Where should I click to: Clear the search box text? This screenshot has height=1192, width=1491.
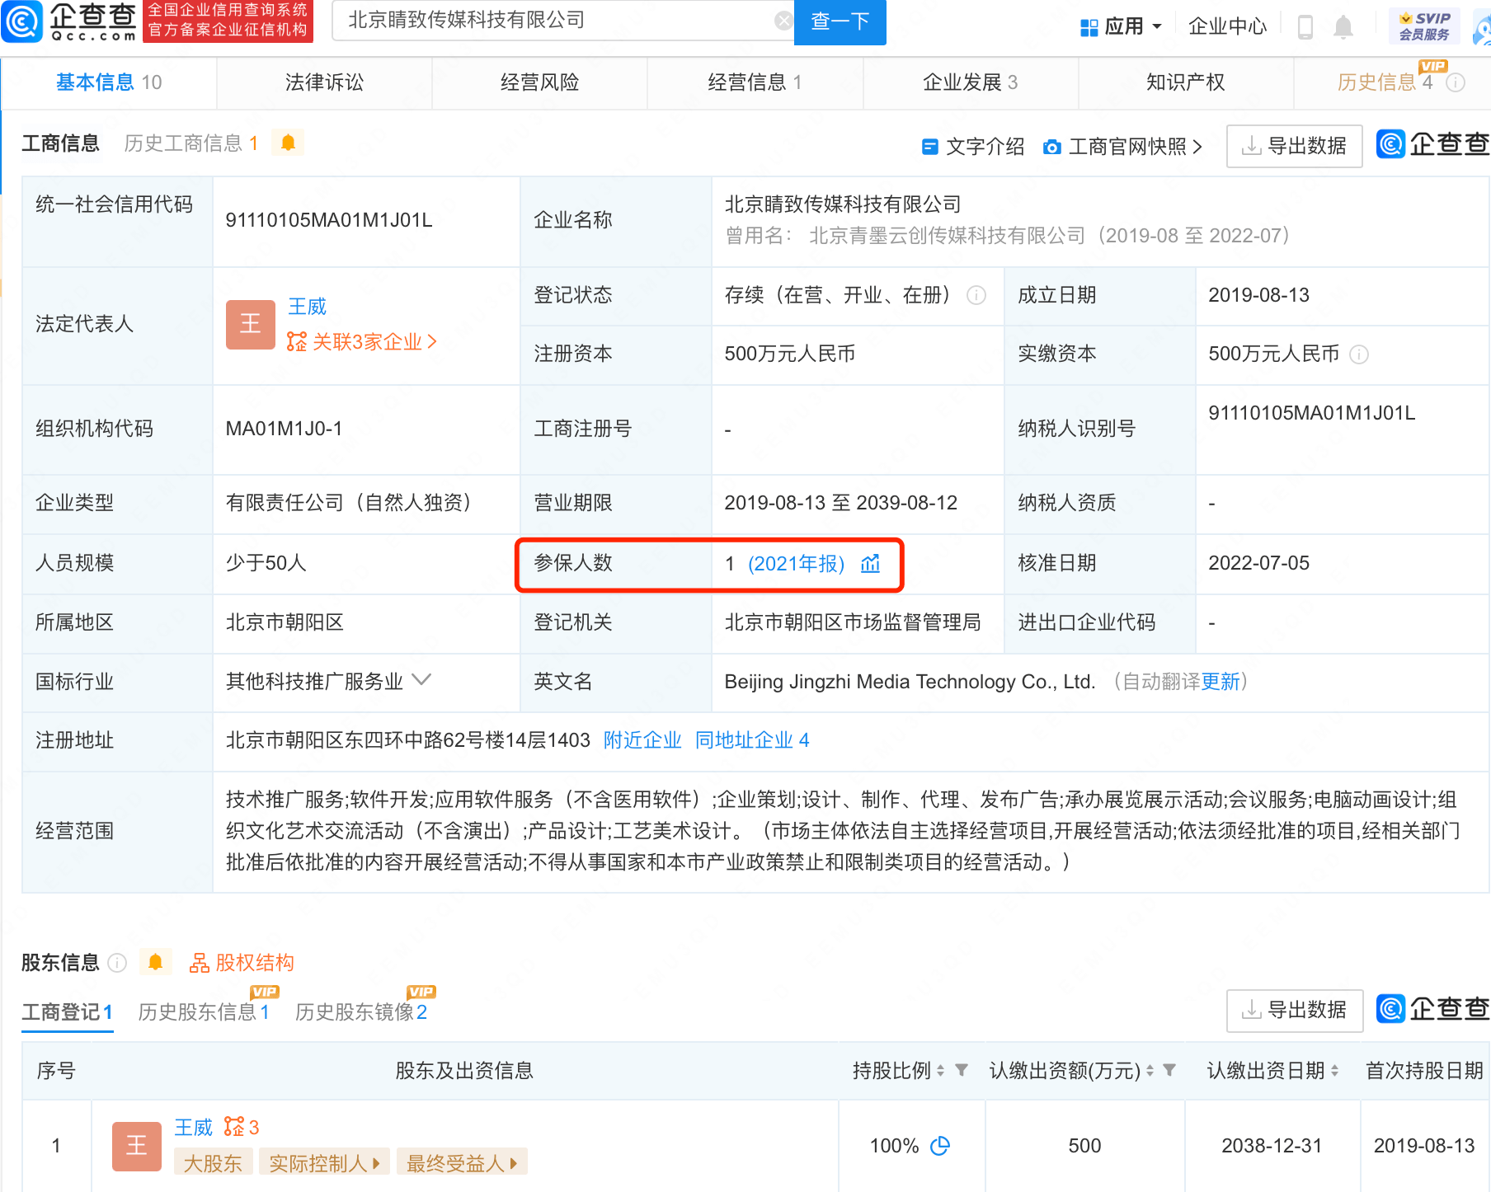point(783,21)
